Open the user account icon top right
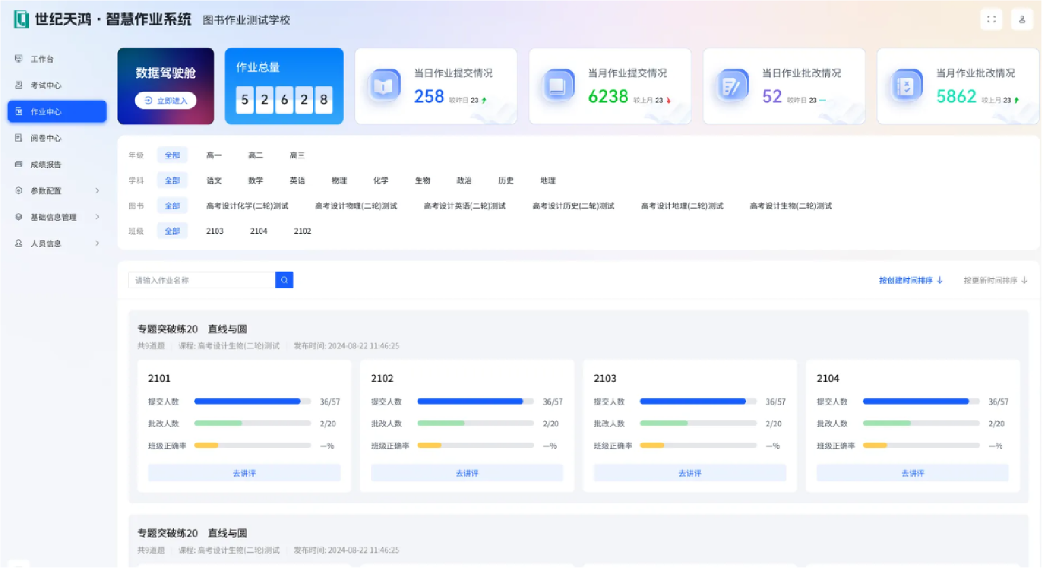This screenshot has height=568, width=1042. 1022,19
